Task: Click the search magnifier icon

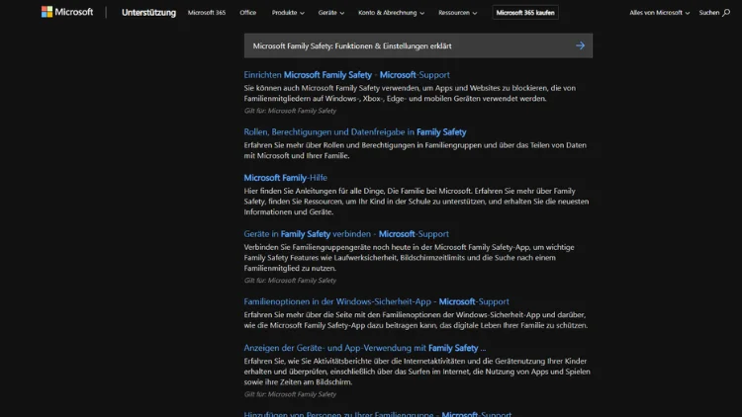Action: (726, 13)
